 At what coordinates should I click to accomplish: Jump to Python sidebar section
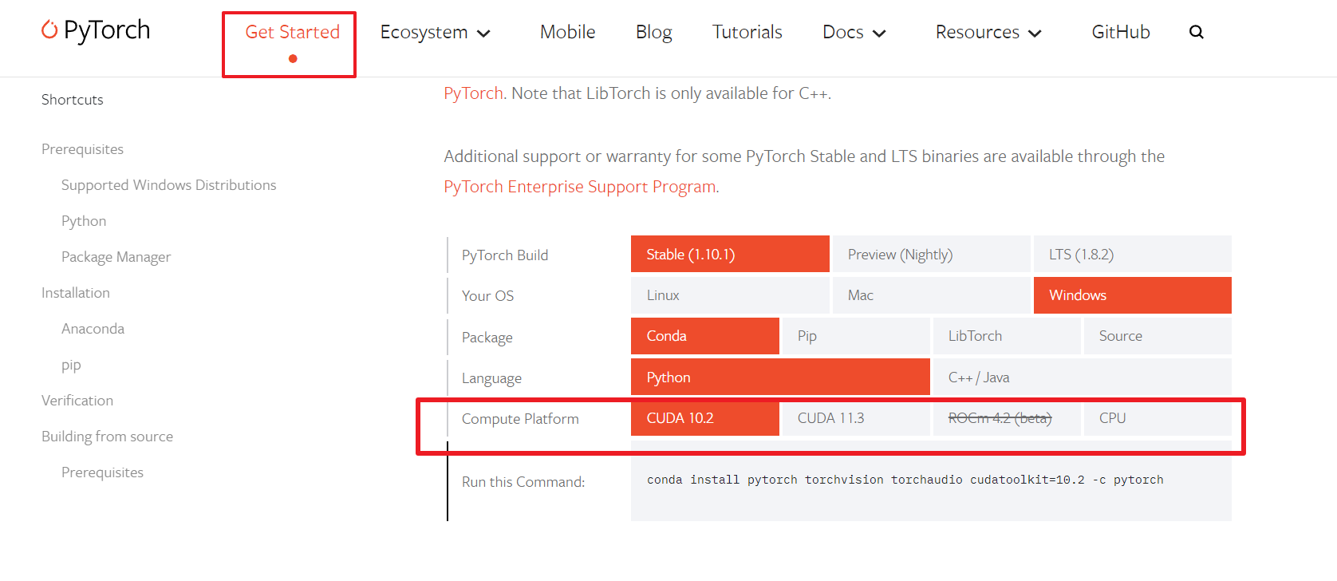pos(84,221)
